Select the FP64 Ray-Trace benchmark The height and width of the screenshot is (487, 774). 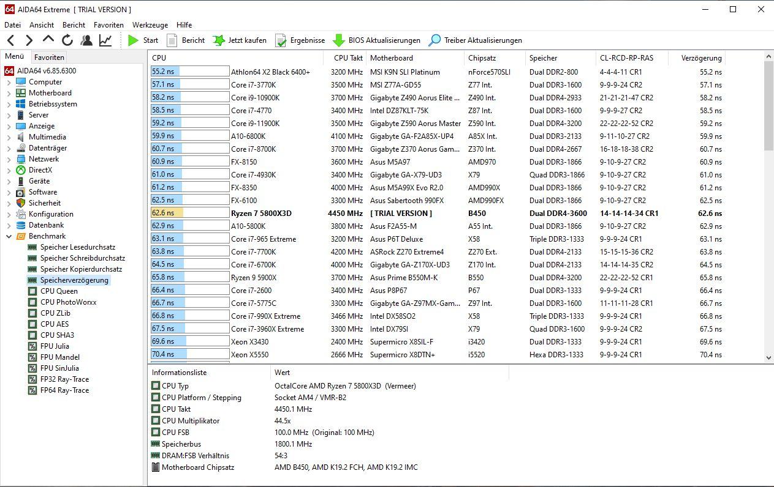pyautogui.click(x=64, y=390)
